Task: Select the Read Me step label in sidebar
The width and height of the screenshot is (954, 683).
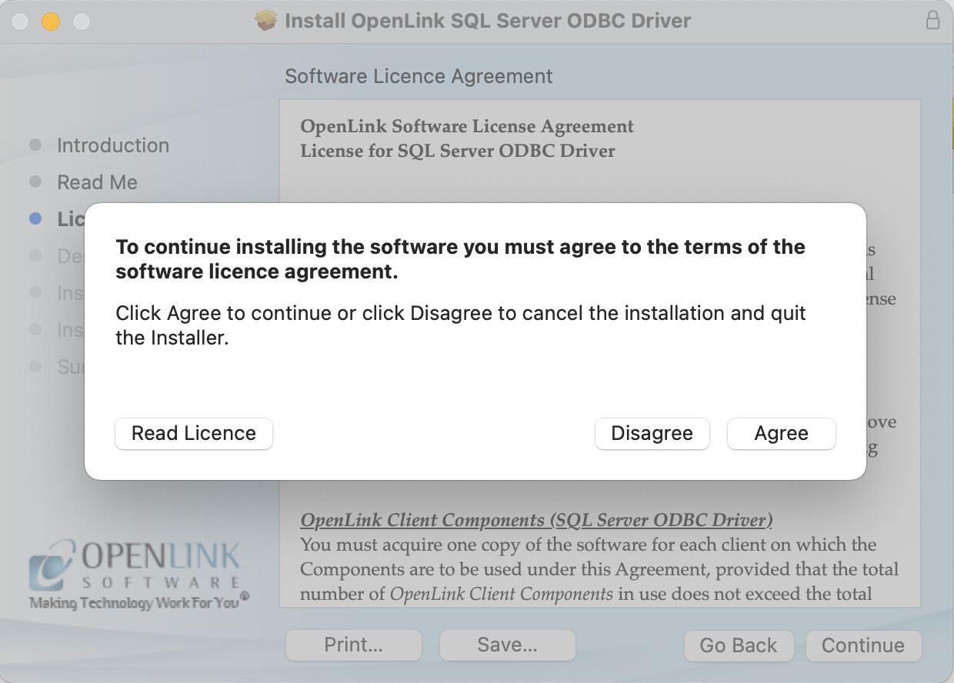Action: pyautogui.click(x=98, y=182)
